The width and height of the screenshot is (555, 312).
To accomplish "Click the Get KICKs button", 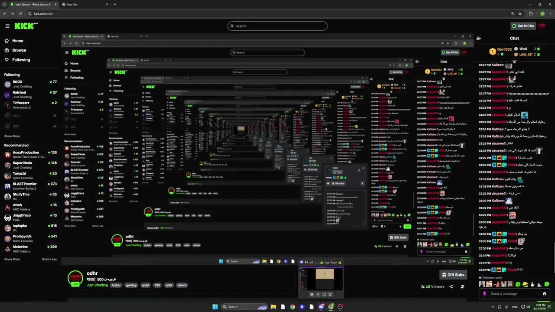I will pos(523,26).
